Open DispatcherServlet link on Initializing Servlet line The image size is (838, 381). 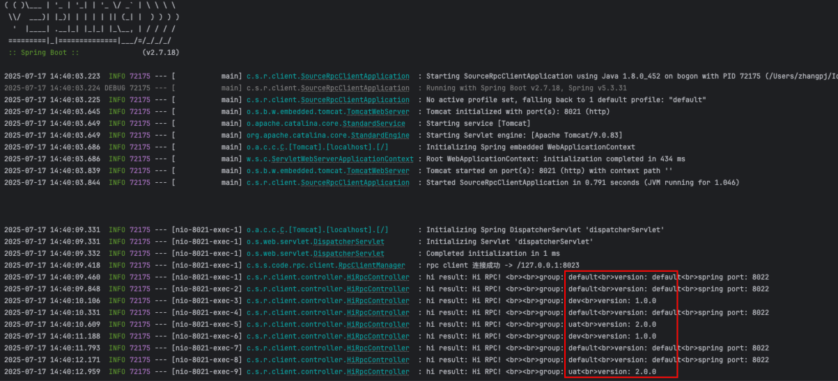pos(349,242)
